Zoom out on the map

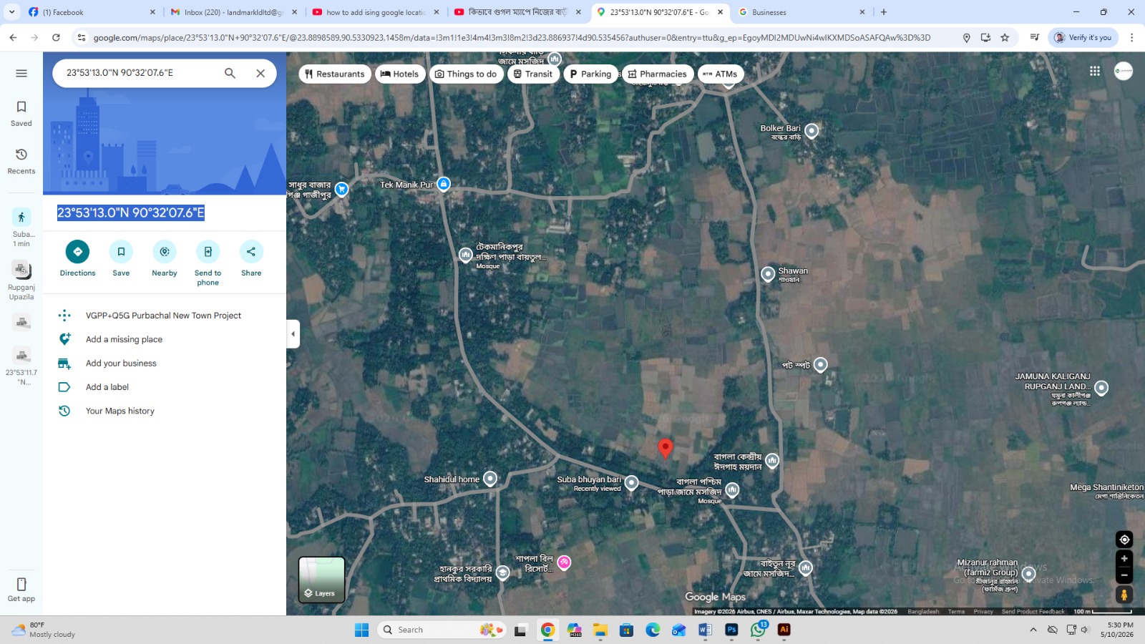click(1124, 575)
